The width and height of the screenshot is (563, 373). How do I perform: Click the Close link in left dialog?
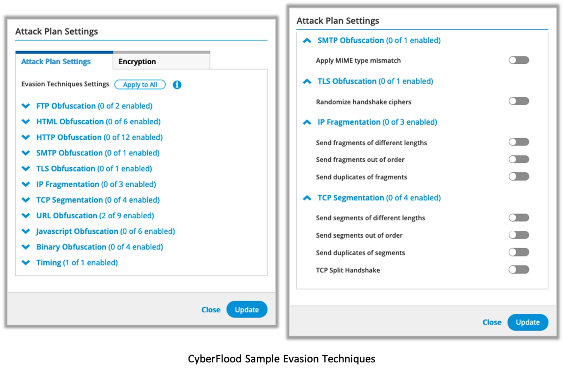click(211, 310)
